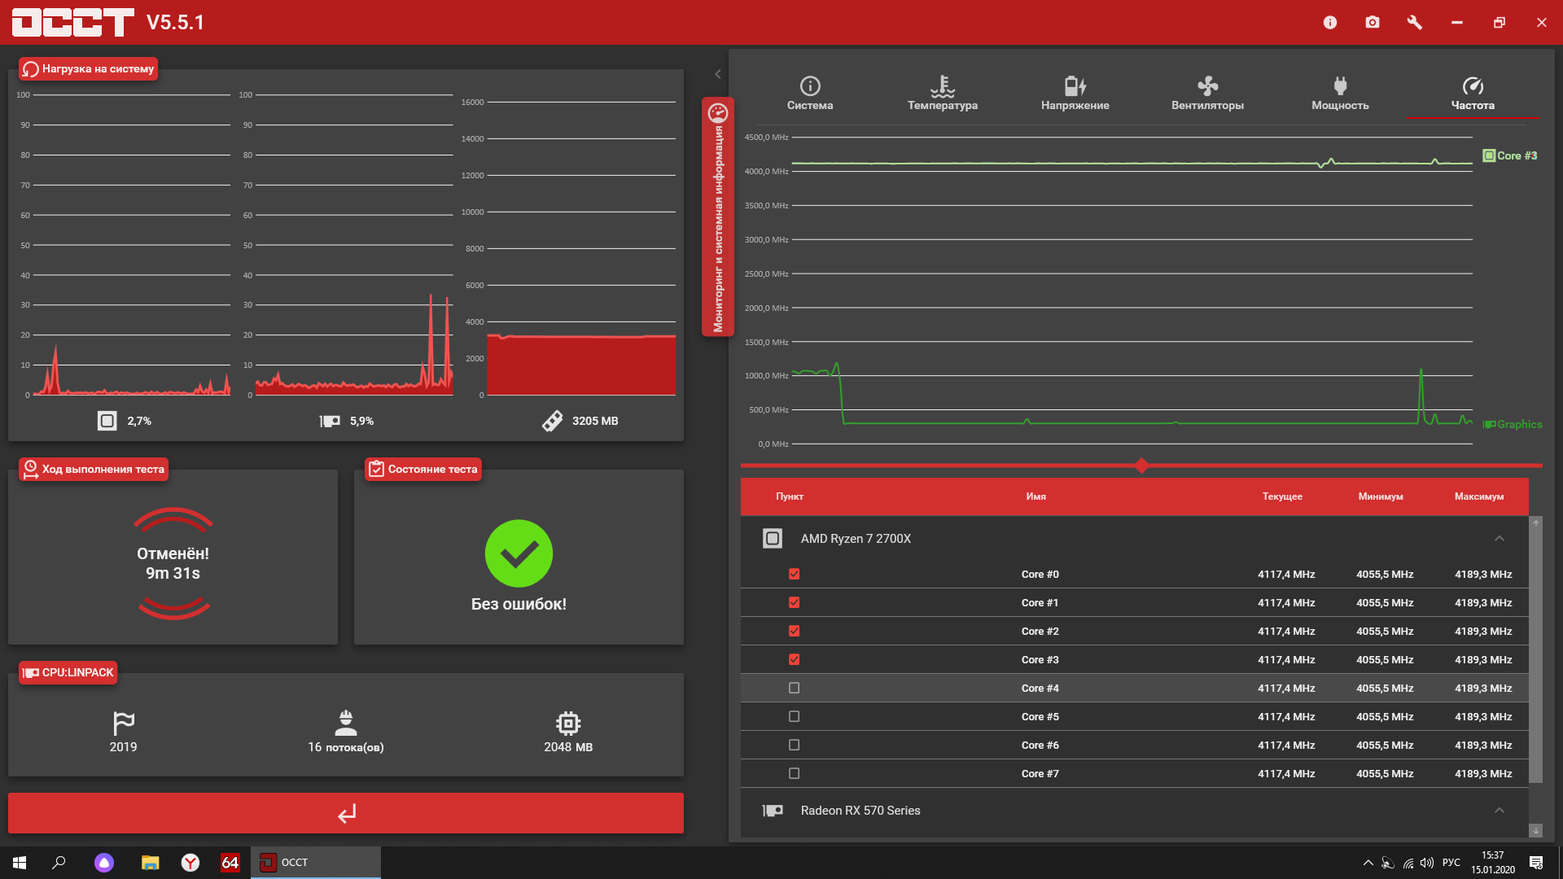
Task: Collapse the AMD Ryzen 7 2700X group
Action: [x=1500, y=539]
